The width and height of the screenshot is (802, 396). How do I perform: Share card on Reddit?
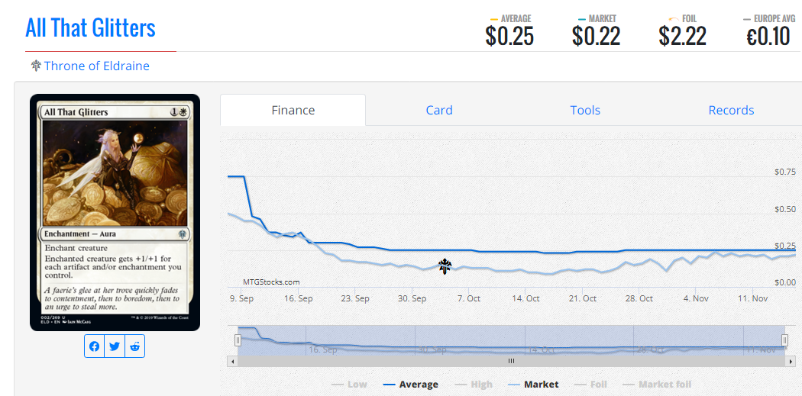coord(134,346)
